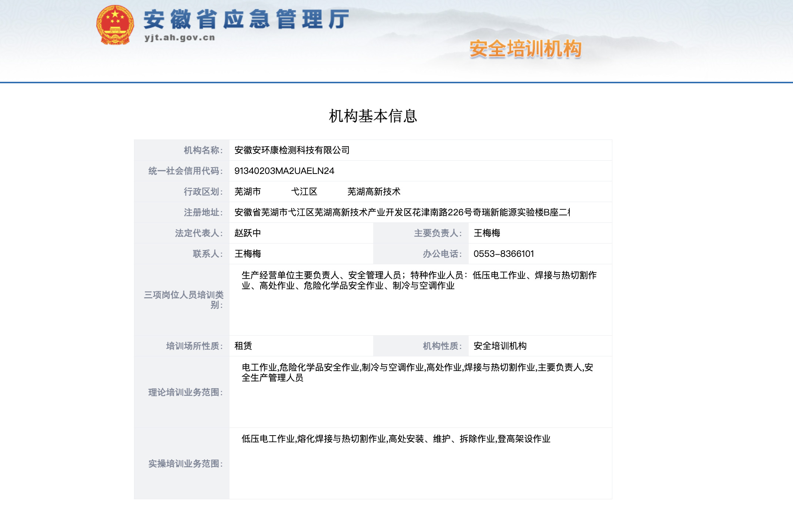
Task: Click the 行政区划 label
Action: tap(203, 191)
